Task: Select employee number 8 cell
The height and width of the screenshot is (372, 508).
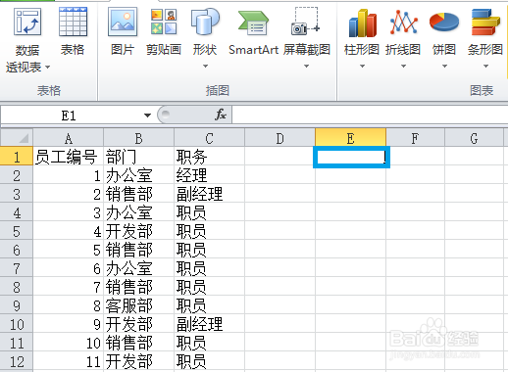Action: coord(69,305)
